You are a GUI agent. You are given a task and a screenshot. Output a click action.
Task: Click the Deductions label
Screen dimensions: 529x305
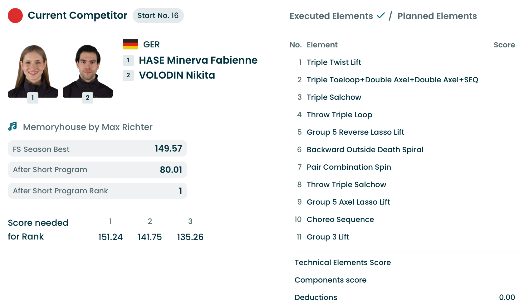pyautogui.click(x=316, y=298)
